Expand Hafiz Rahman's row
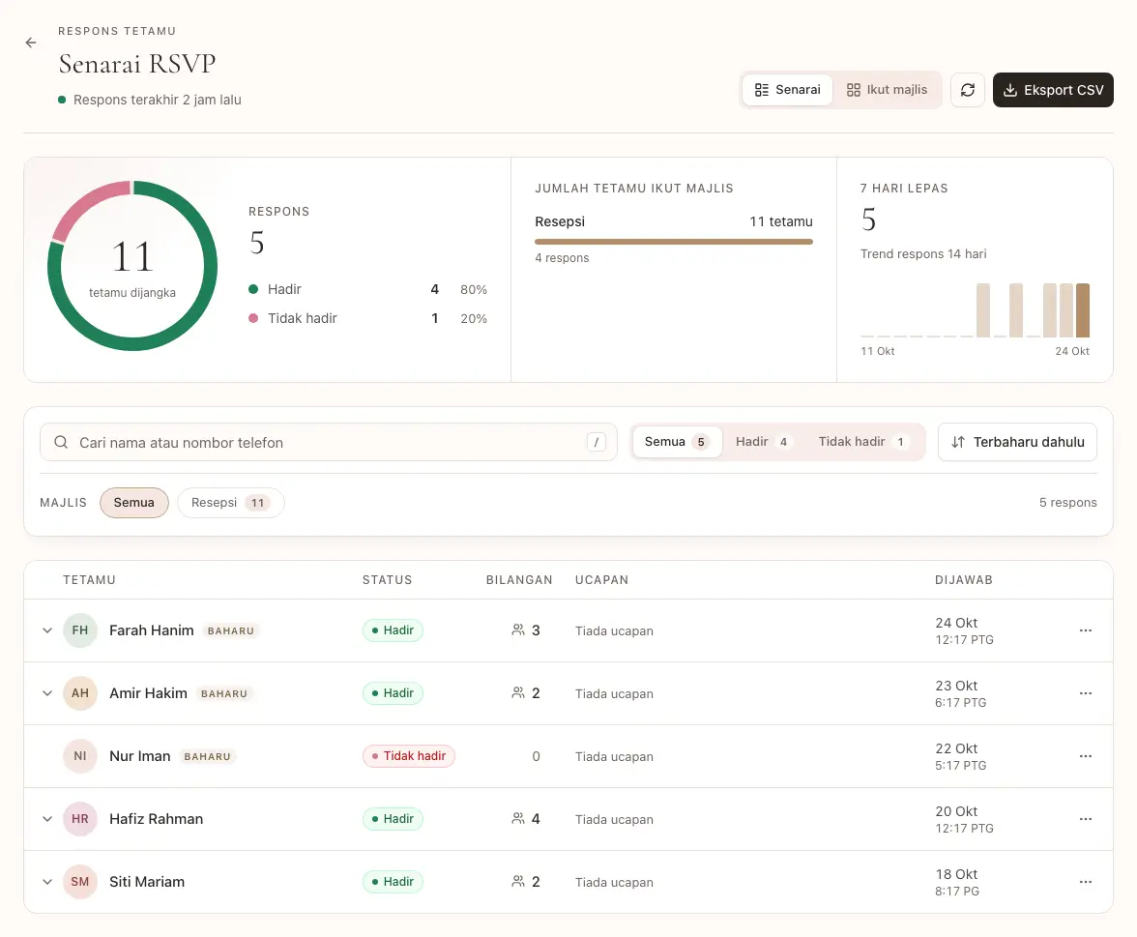 tap(47, 819)
